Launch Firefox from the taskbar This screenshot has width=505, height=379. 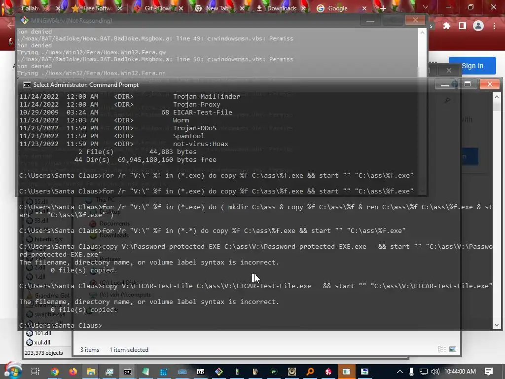coord(73,372)
